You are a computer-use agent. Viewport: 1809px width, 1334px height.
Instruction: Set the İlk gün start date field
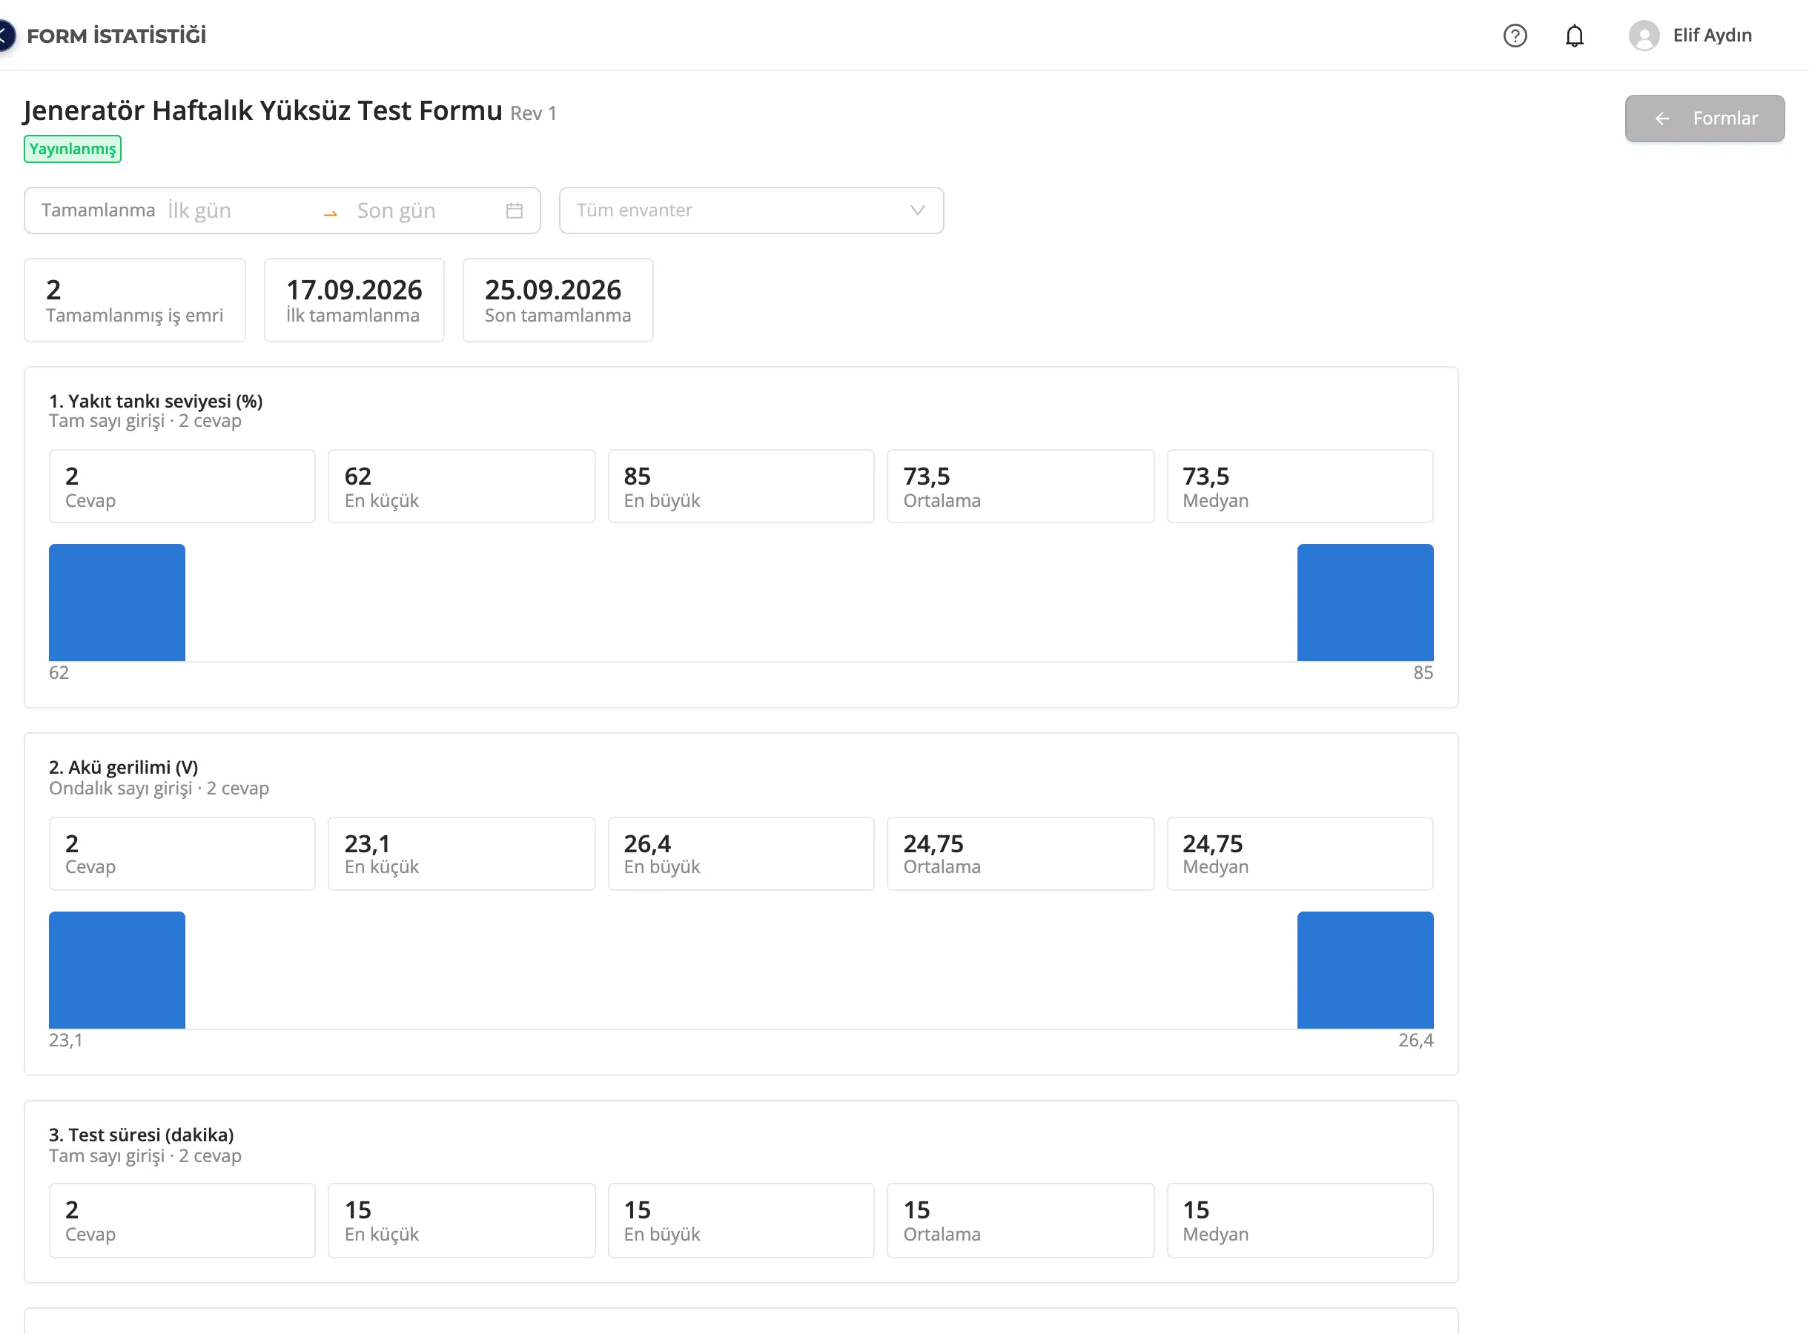(239, 210)
